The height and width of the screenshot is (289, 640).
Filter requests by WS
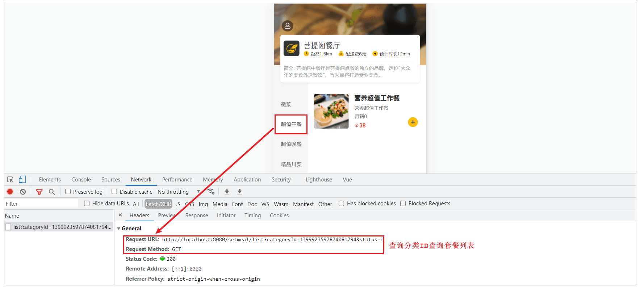coord(265,204)
